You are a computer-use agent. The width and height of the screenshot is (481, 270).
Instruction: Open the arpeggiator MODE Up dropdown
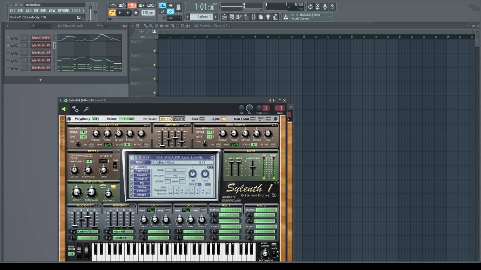(x=175, y=170)
